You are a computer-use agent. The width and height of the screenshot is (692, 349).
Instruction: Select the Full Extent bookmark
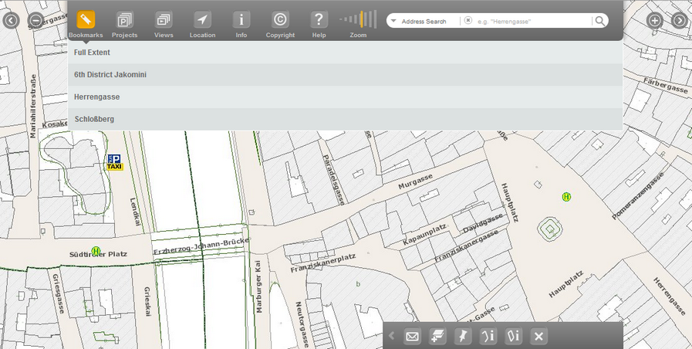point(92,53)
